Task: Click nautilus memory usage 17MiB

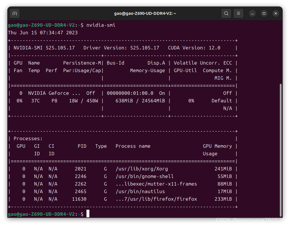Action: (224, 192)
